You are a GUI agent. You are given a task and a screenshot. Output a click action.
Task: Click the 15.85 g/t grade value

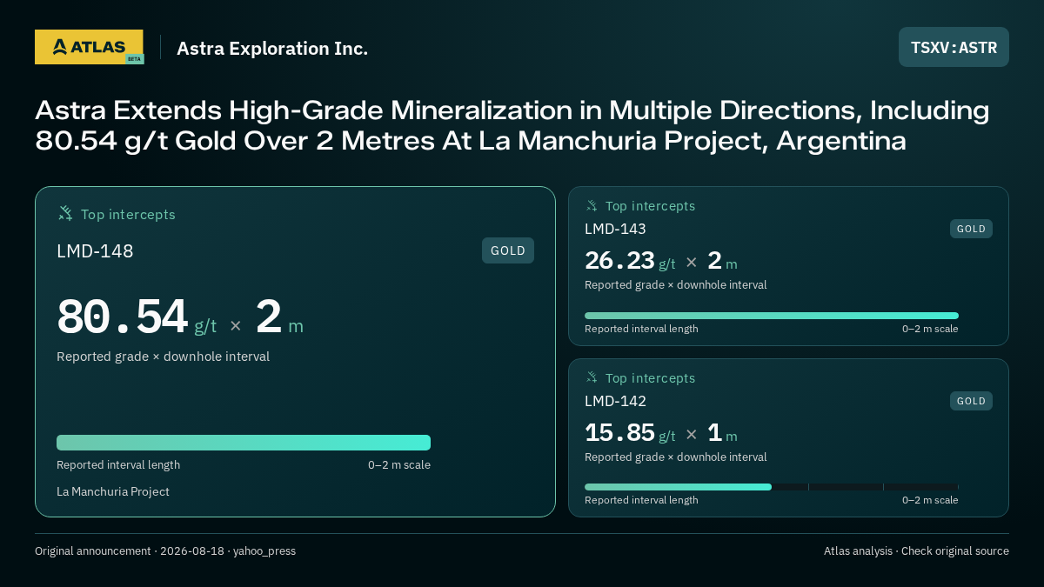click(x=630, y=433)
